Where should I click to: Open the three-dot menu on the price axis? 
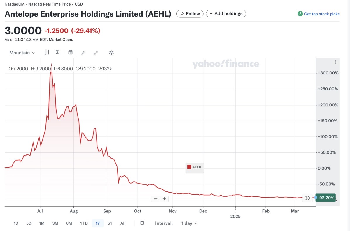click(x=335, y=62)
